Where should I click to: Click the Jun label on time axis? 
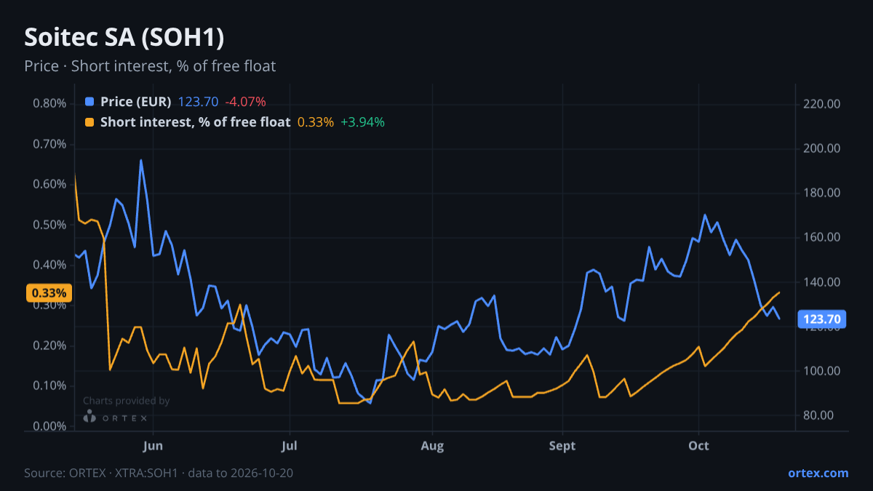point(153,445)
